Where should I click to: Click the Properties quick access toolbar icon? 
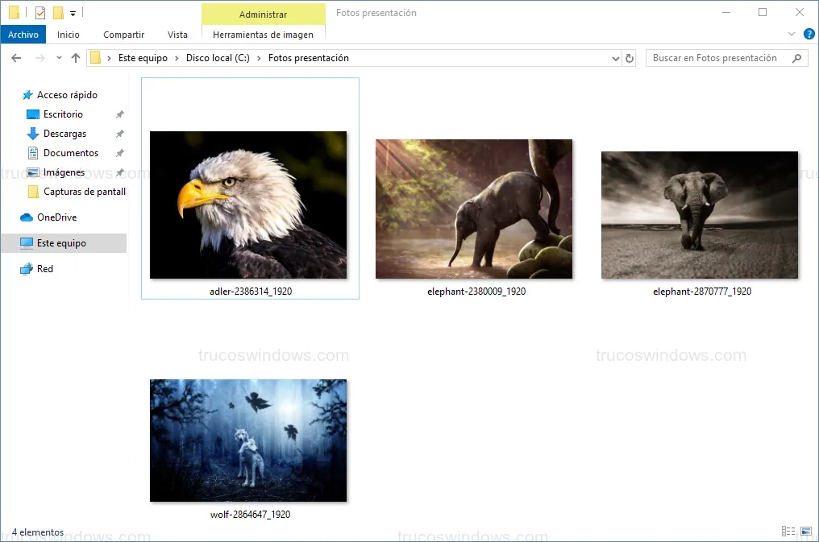40,12
